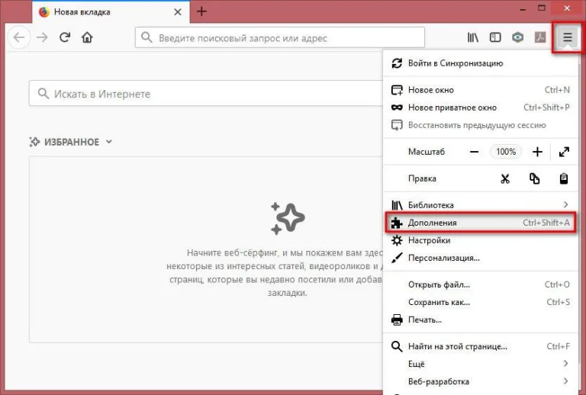Choose Новое окно from the menu
This screenshot has width=586, height=395.
pyautogui.click(x=481, y=90)
